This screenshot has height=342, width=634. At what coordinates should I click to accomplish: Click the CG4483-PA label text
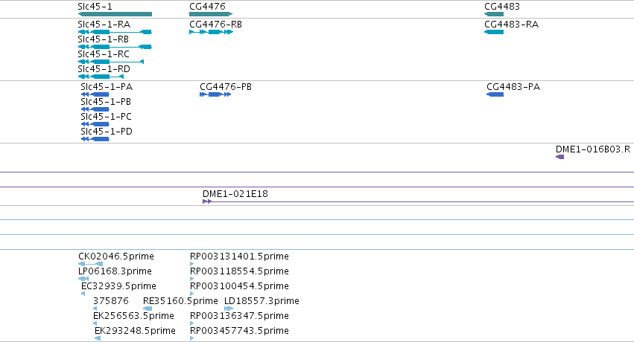point(513,87)
